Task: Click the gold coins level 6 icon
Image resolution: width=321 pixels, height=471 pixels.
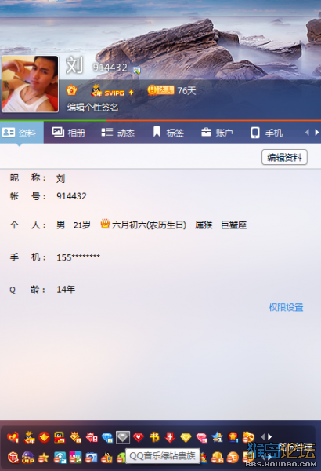Action: coord(217,458)
